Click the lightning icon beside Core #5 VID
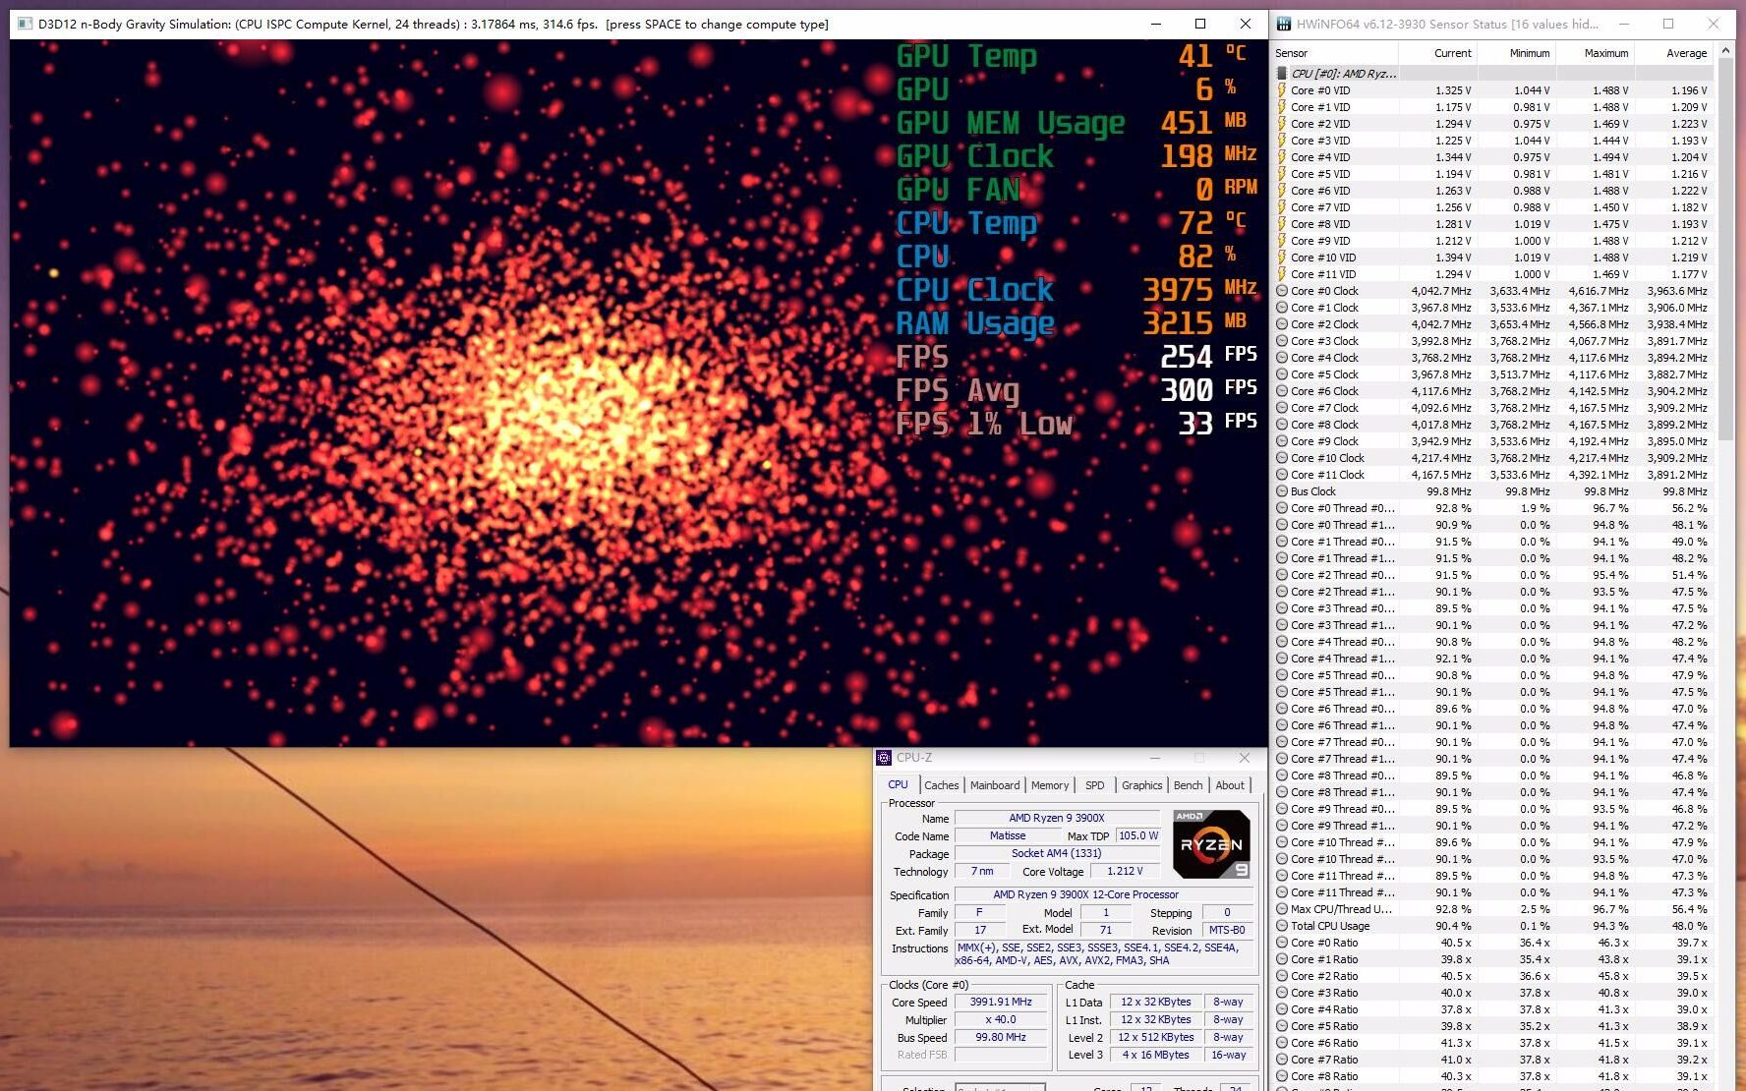1746x1091 pixels. tap(1282, 174)
